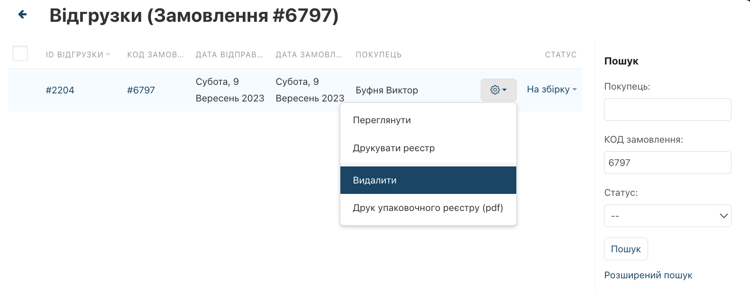Open the Статус filter combo box
Image resolution: width=750 pixels, height=293 pixels.
click(x=667, y=216)
